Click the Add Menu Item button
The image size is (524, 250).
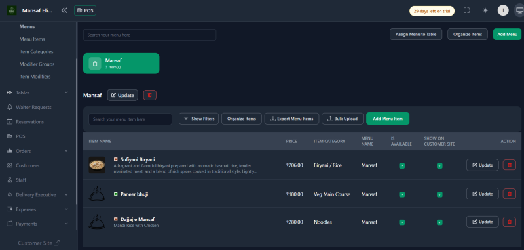[x=388, y=119]
